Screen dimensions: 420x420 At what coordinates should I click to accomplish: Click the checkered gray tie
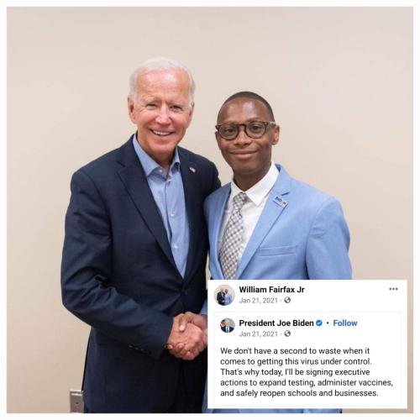tap(234, 235)
